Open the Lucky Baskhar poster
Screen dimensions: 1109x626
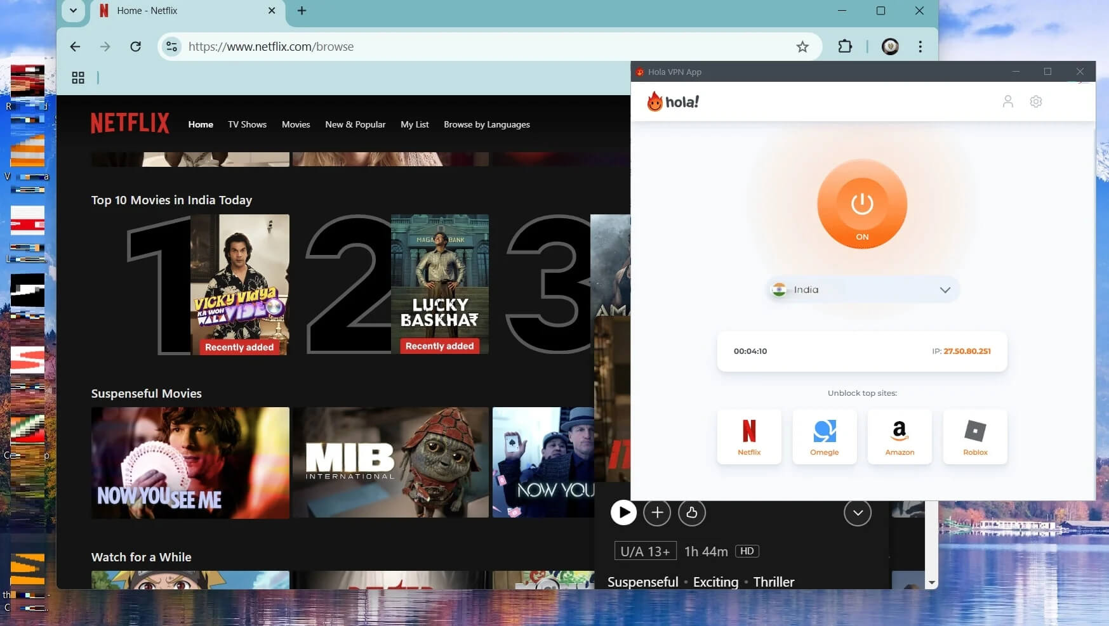coord(440,284)
